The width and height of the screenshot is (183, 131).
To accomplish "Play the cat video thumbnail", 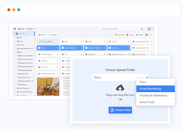I will pyautogui.click(x=48, y=87).
